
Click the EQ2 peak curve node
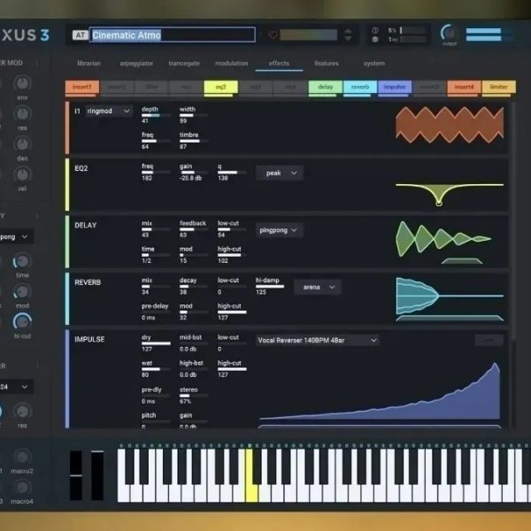[x=439, y=204]
